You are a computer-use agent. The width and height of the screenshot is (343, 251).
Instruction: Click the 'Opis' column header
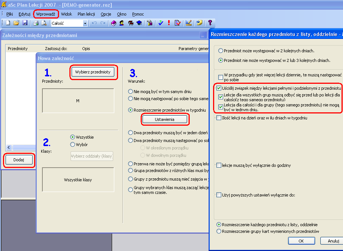tap(86, 49)
